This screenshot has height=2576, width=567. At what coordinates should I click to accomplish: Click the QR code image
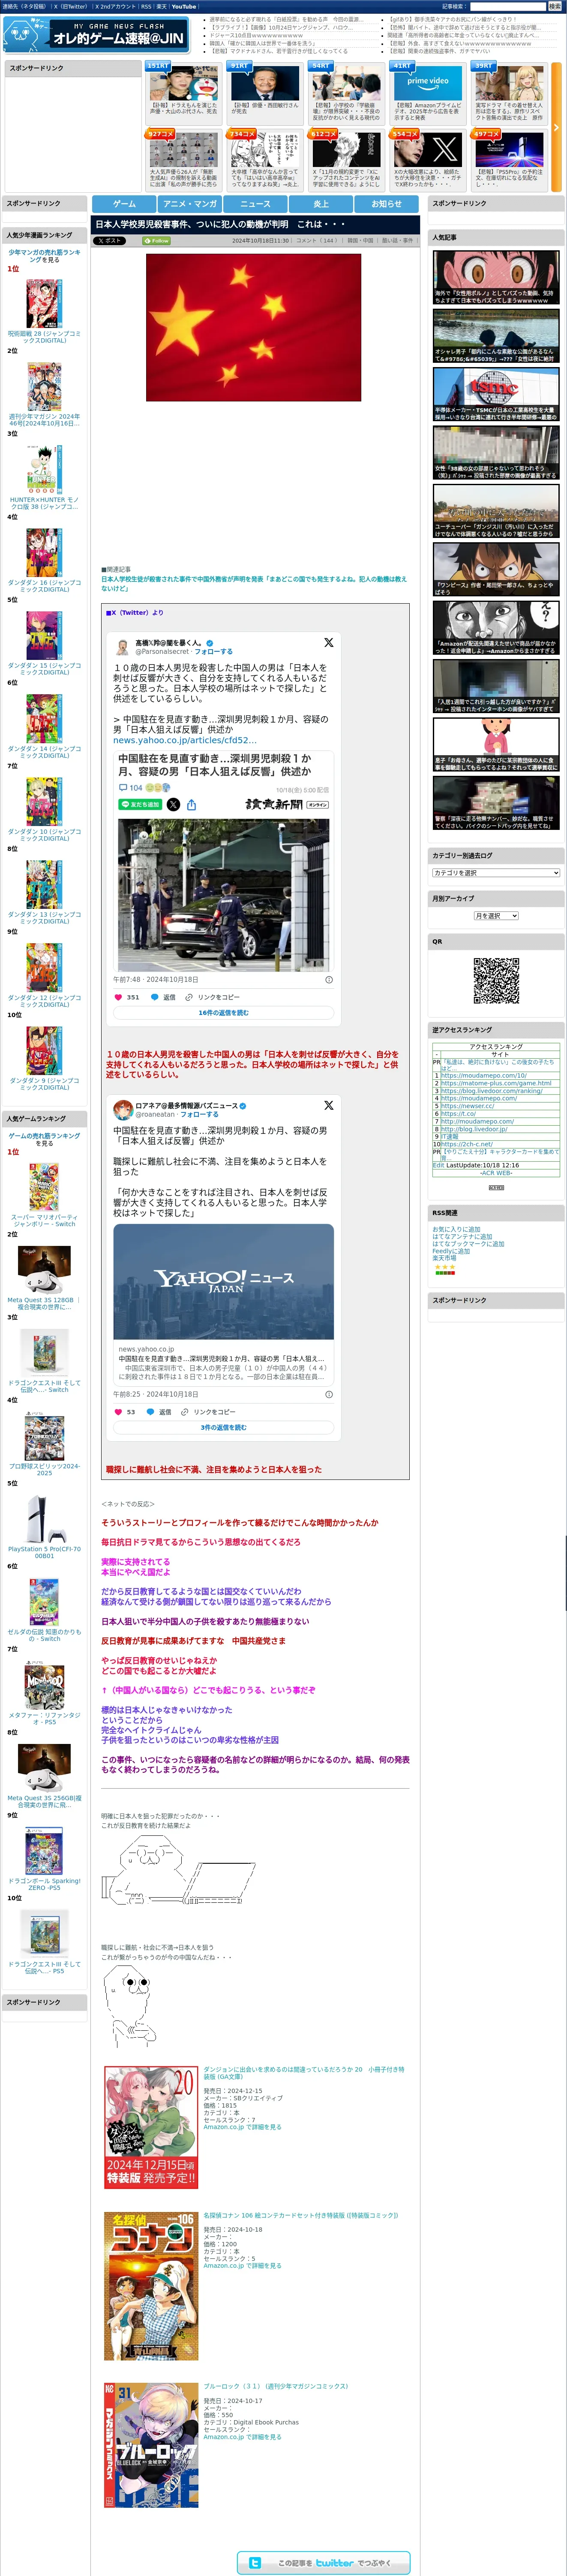[496, 981]
